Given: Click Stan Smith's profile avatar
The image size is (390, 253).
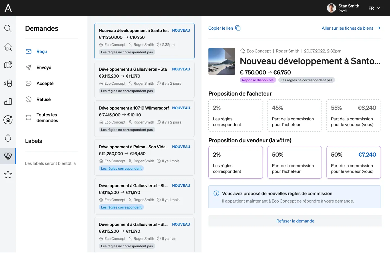Looking at the screenshot, I should click(331, 8).
